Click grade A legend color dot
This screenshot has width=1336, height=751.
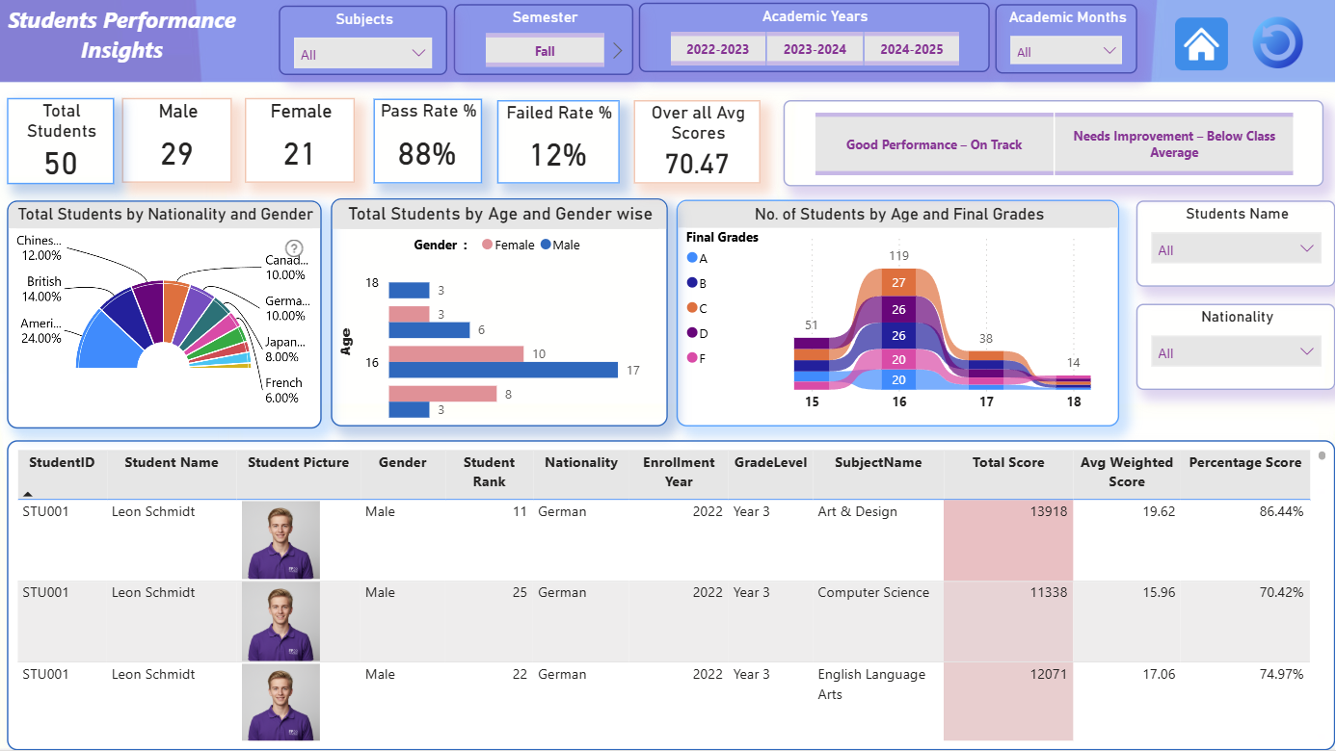[x=692, y=258]
